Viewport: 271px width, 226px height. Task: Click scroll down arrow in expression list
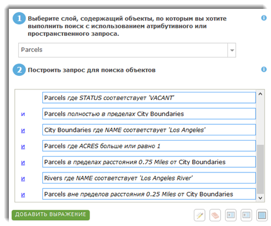[x=260, y=198]
